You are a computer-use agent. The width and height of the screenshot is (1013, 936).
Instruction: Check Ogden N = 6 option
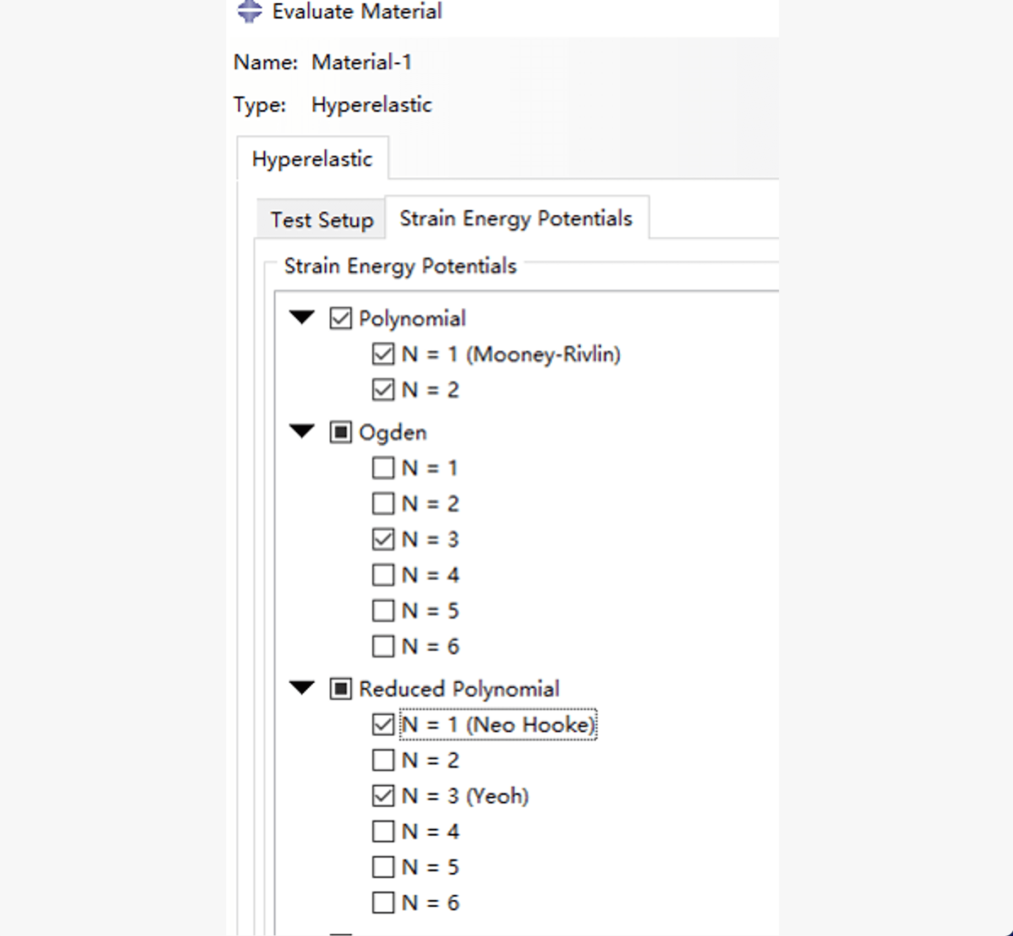click(383, 646)
